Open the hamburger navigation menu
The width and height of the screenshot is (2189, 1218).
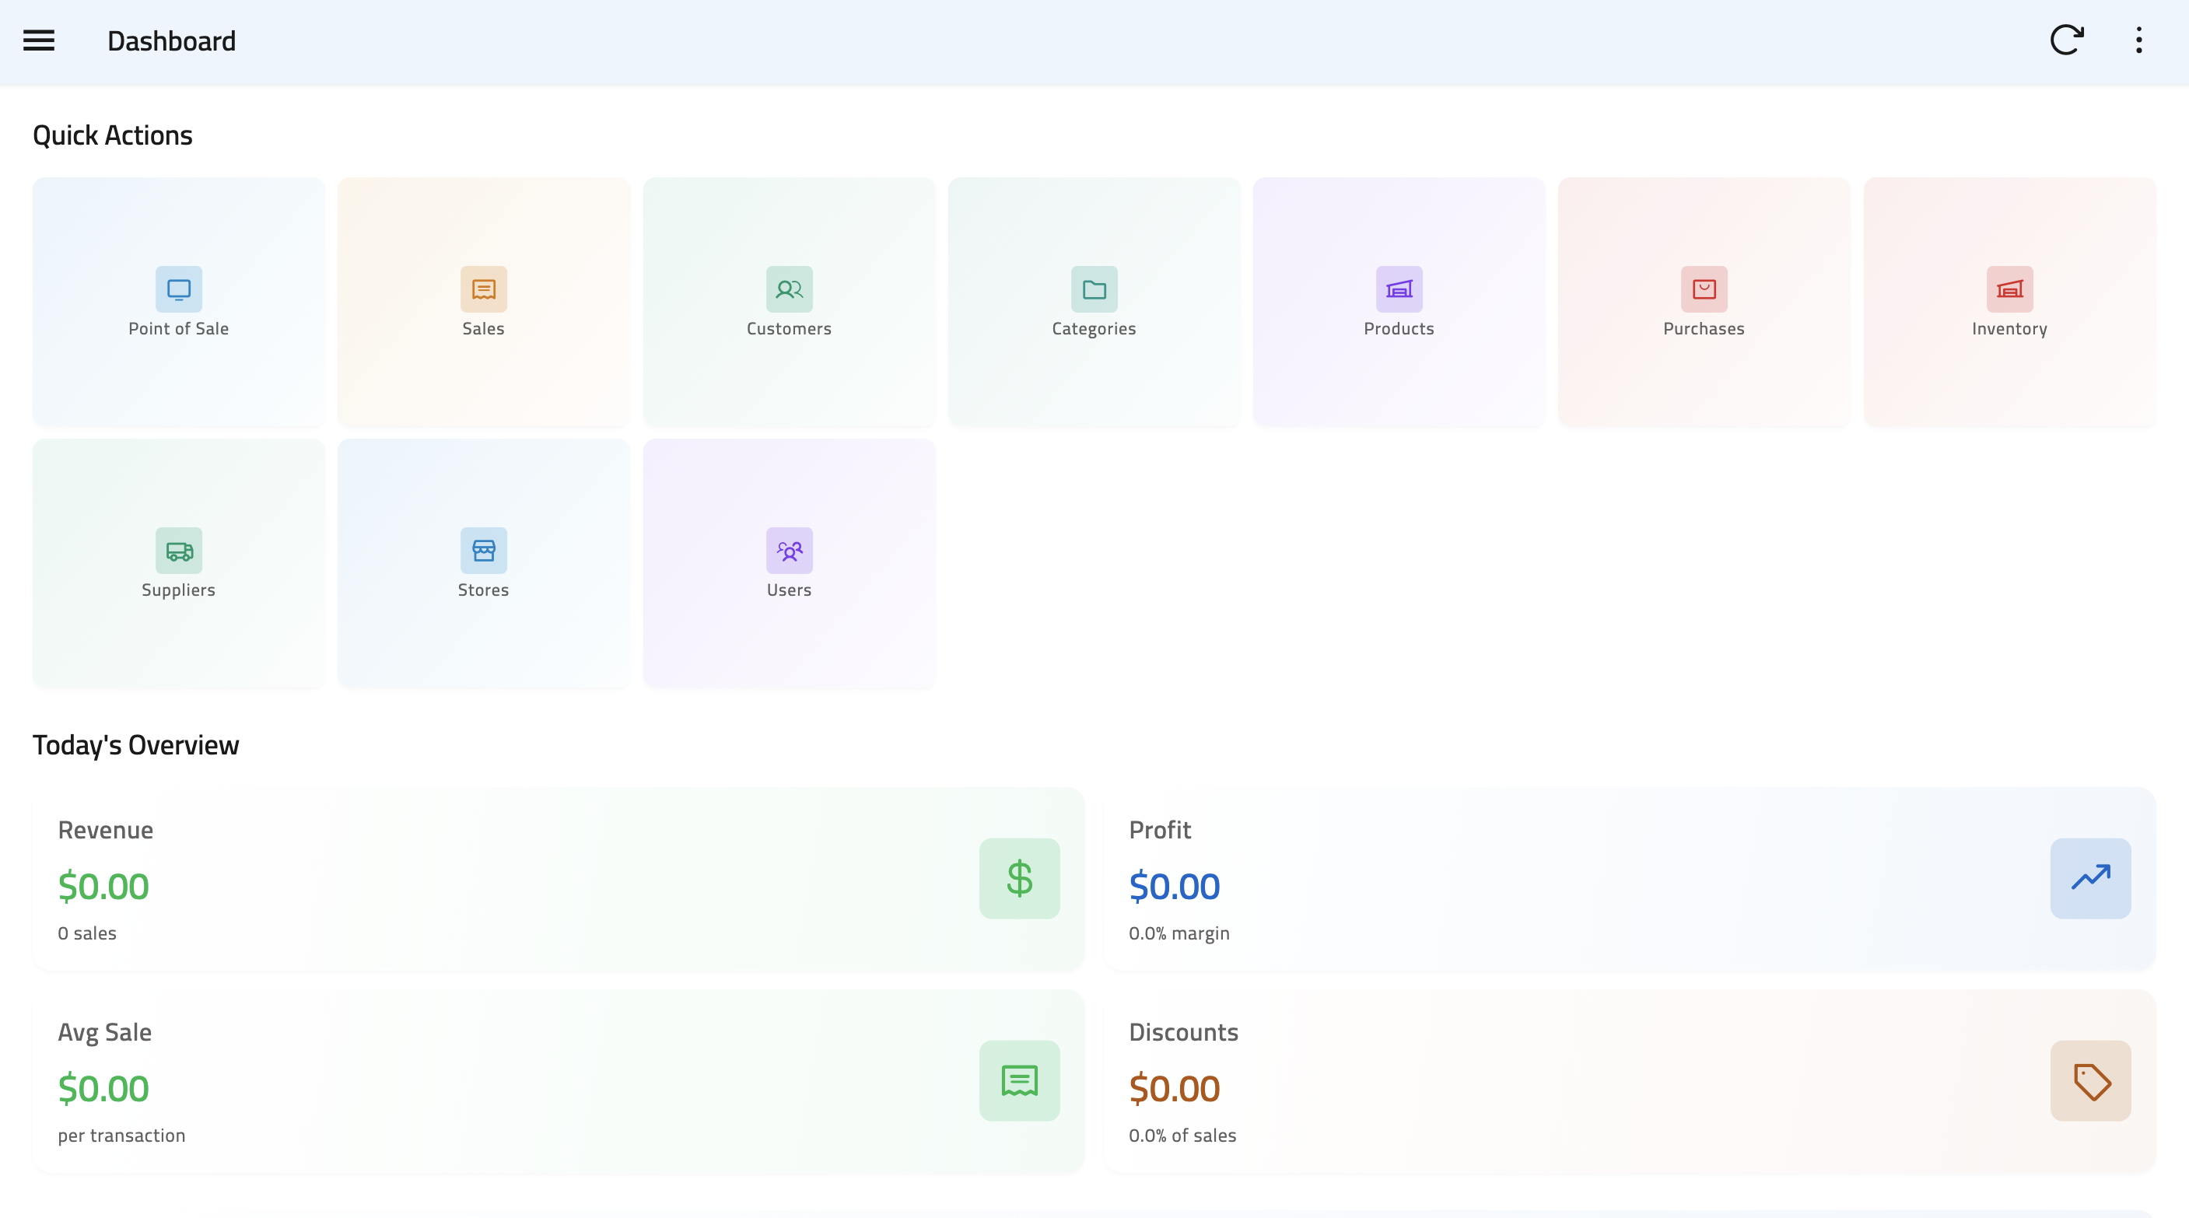click(x=38, y=40)
